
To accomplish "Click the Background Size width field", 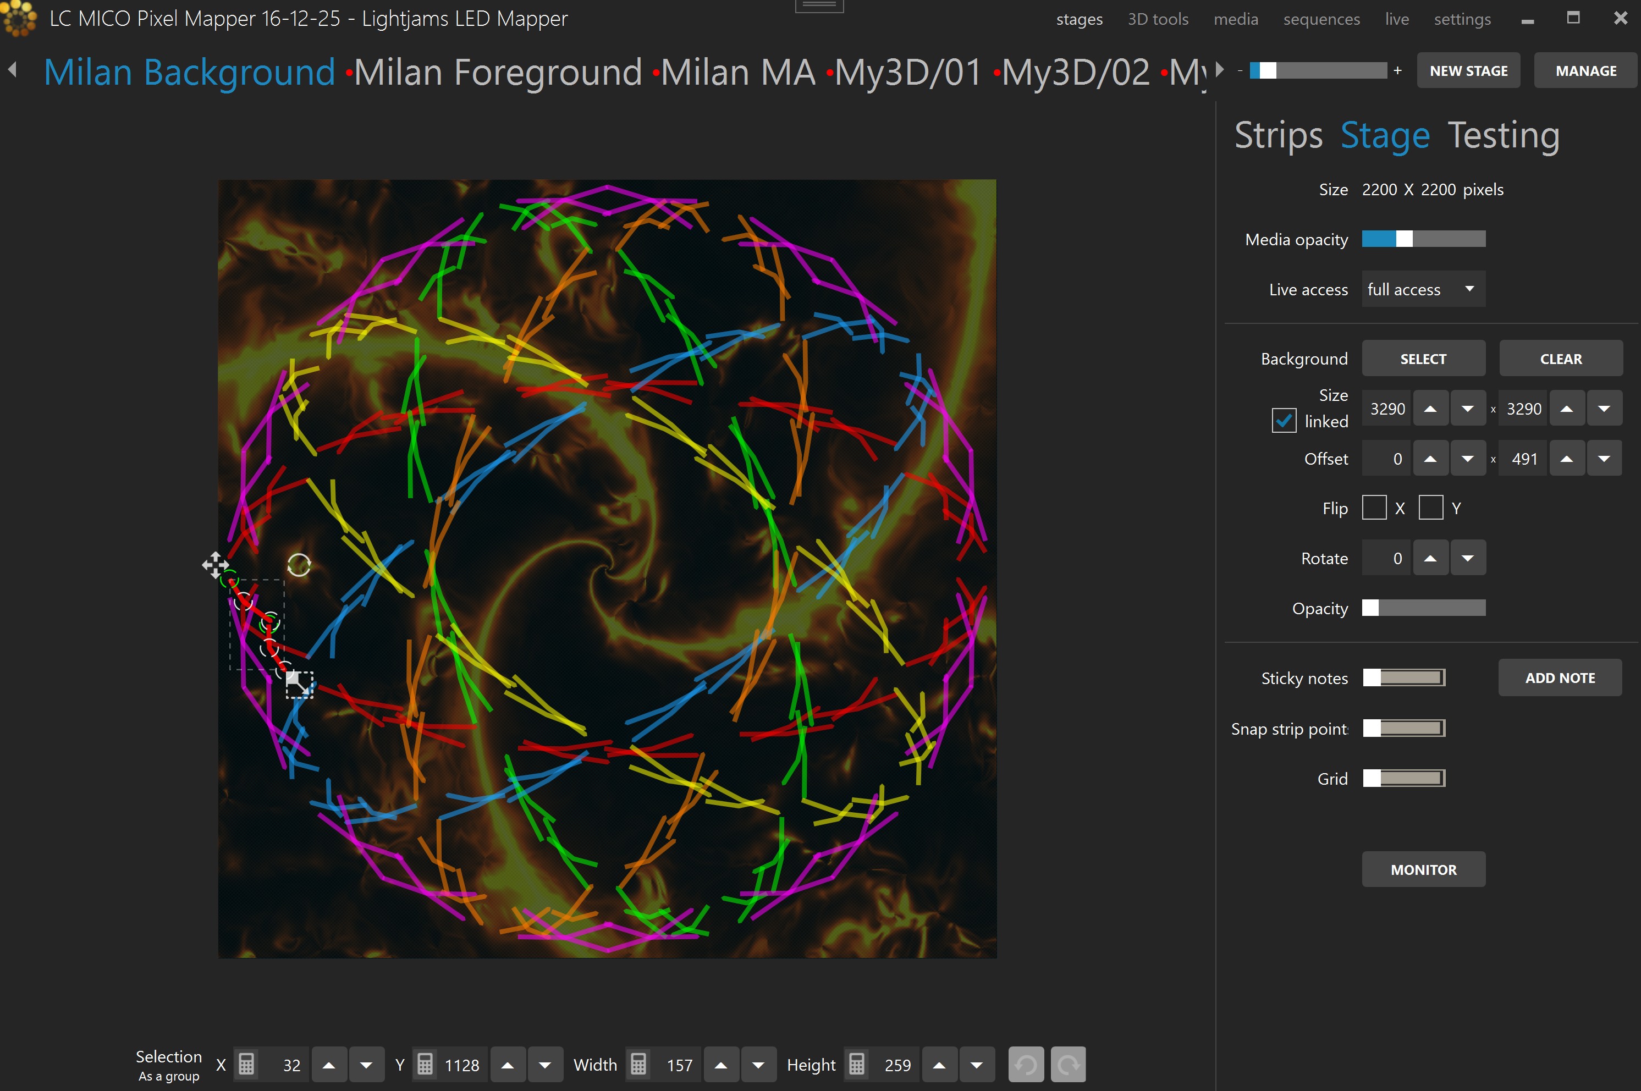I will (1386, 409).
